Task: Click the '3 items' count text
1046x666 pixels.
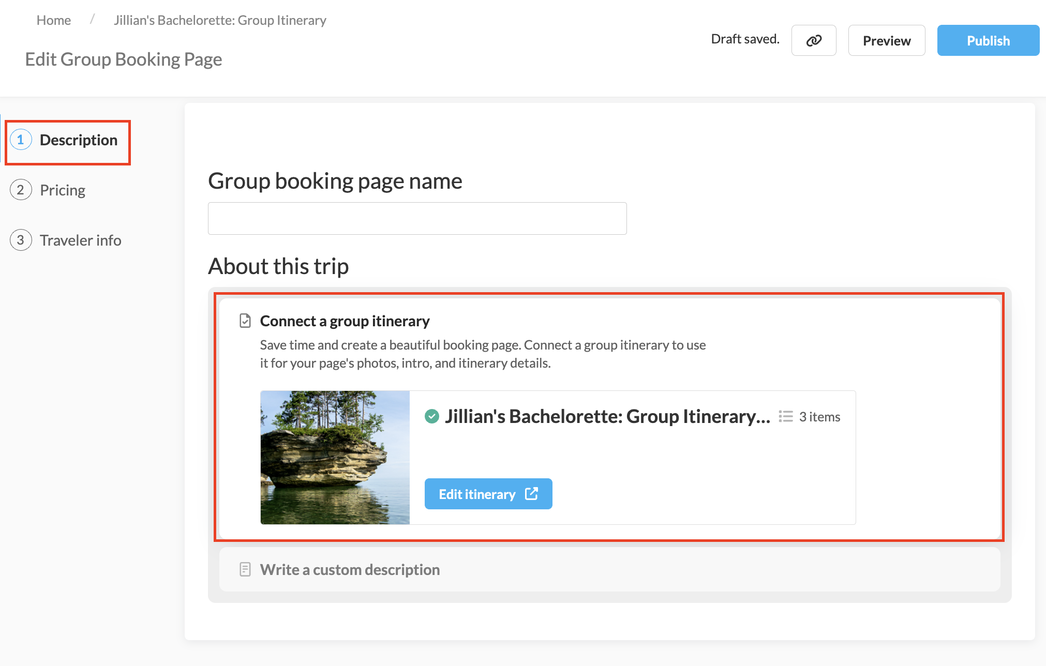Action: pyautogui.click(x=820, y=417)
